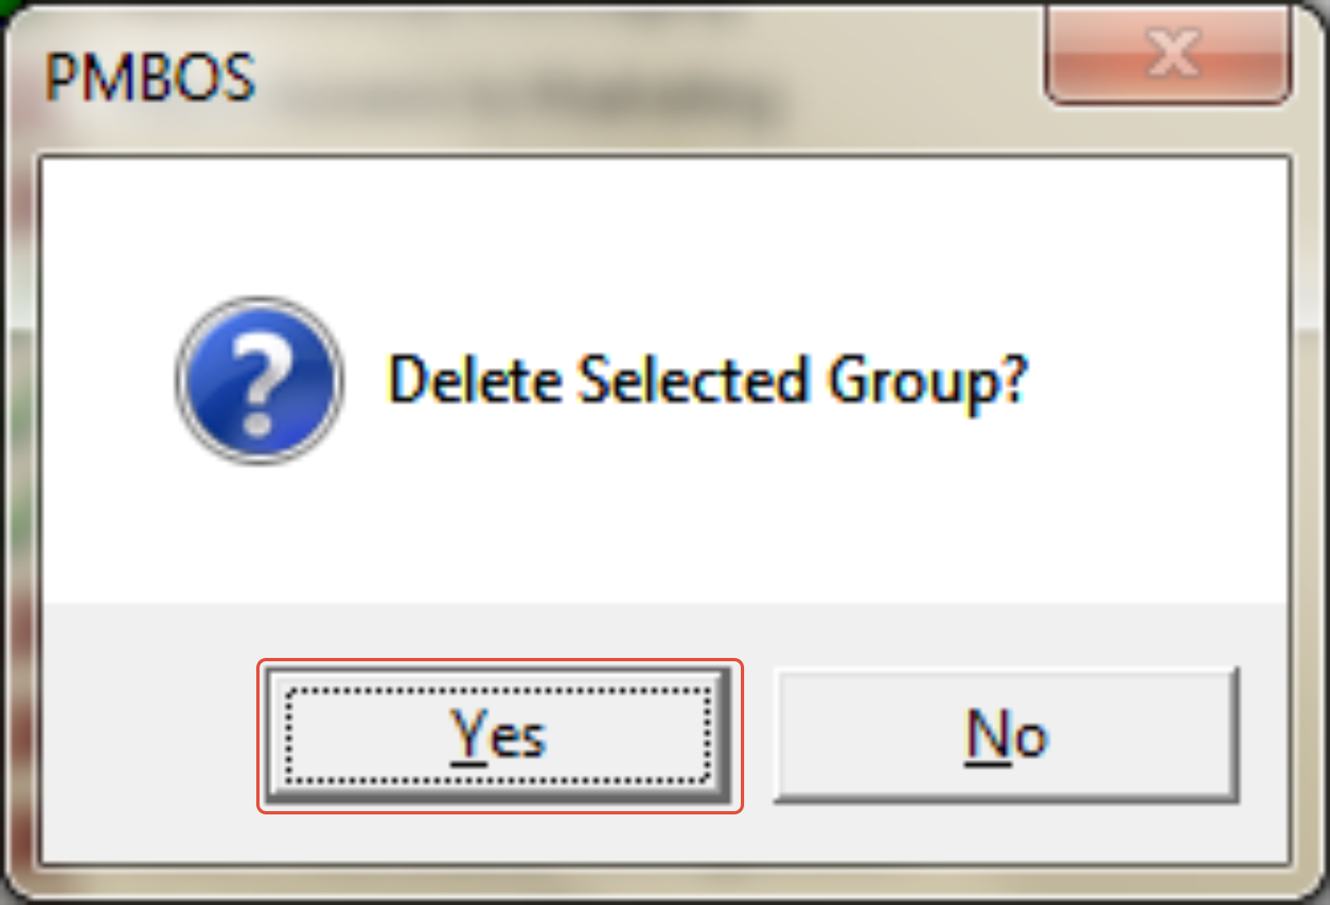Decline deleting the selected group
Image resolution: width=1330 pixels, height=905 pixels.
[1006, 735]
